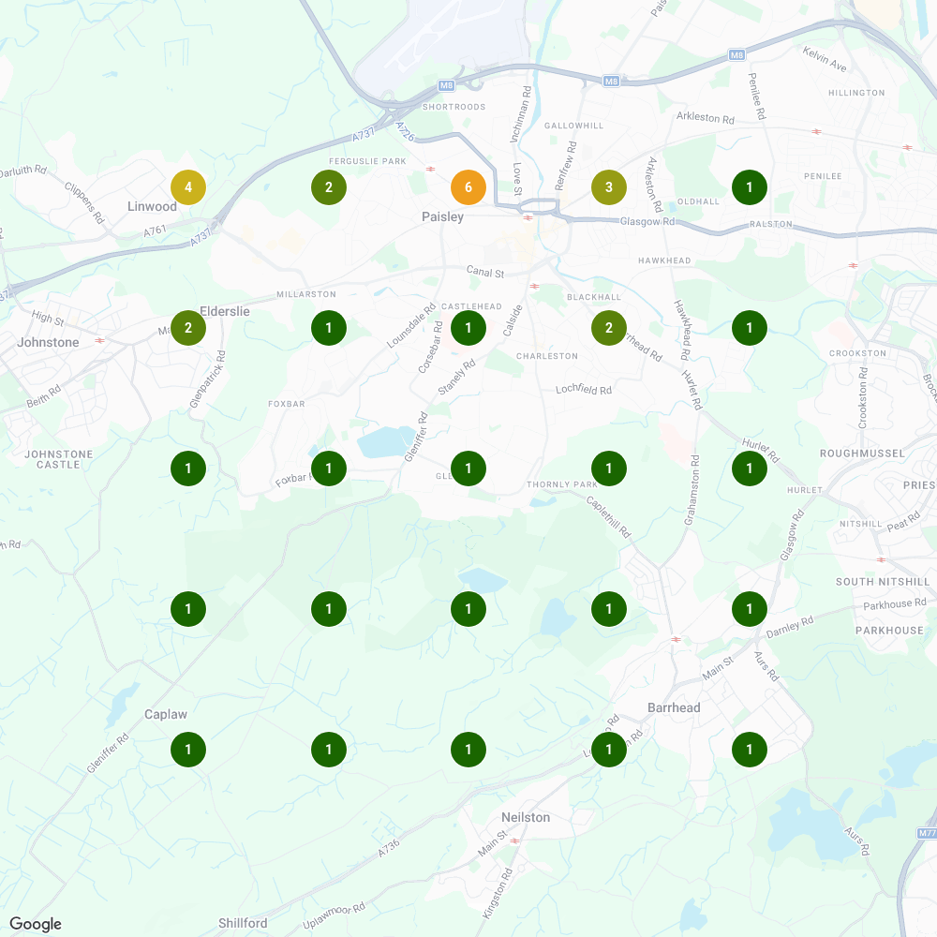Click the Lochfield Rd street label

point(584,390)
